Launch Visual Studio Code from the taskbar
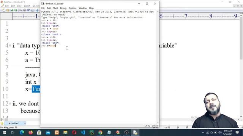The image size is (243, 136). (83, 133)
